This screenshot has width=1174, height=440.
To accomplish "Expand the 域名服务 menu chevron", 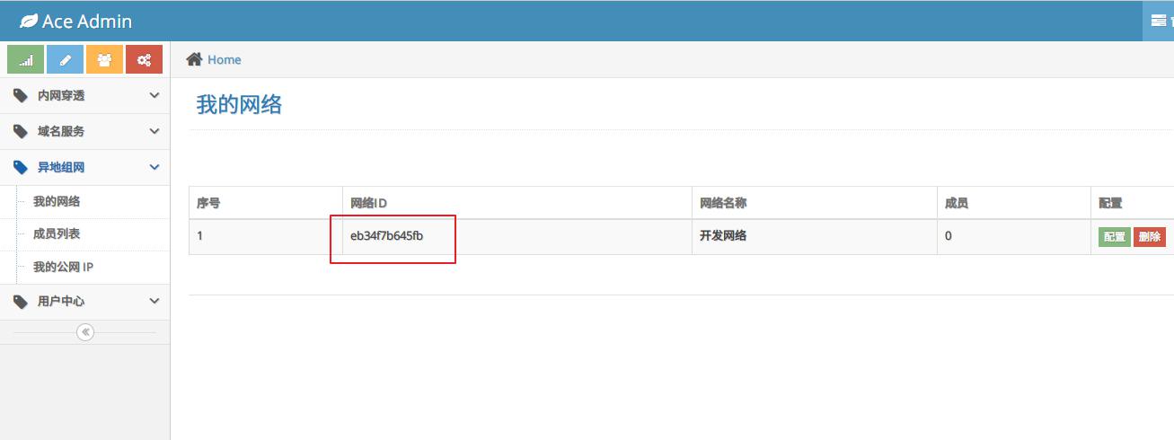I will point(154,131).
